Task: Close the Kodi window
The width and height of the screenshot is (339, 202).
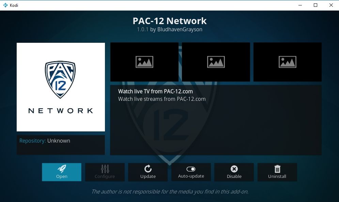Action: click(x=331, y=5)
